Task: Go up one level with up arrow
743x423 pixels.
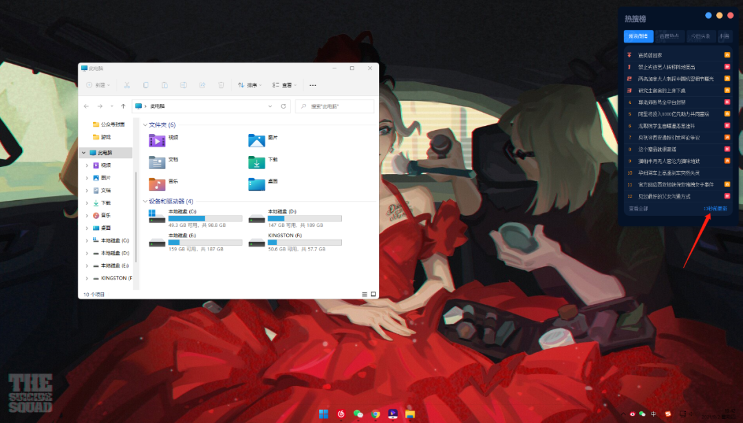Action: click(123, 106)
